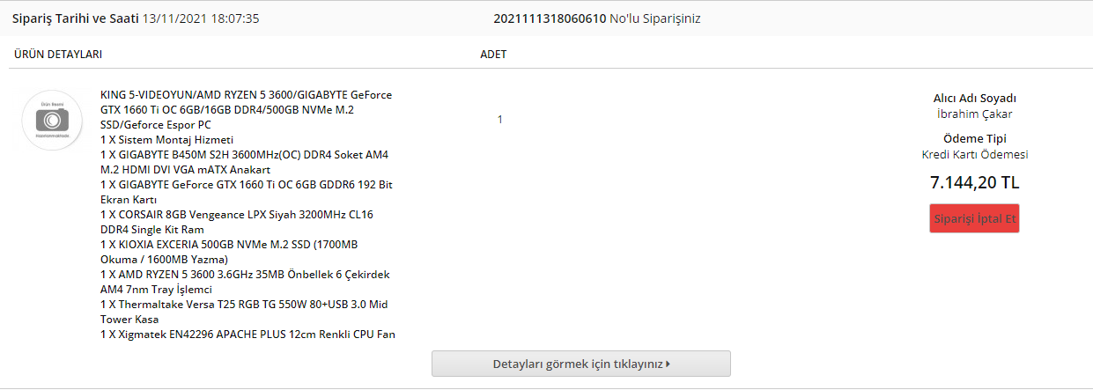Click the product placeholder camera thumbnail
Screen dimensions: 1093x390
(53, 120)
